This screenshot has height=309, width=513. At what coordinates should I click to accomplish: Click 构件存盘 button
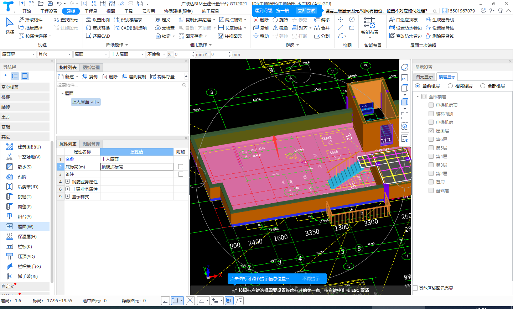(163, 77)
